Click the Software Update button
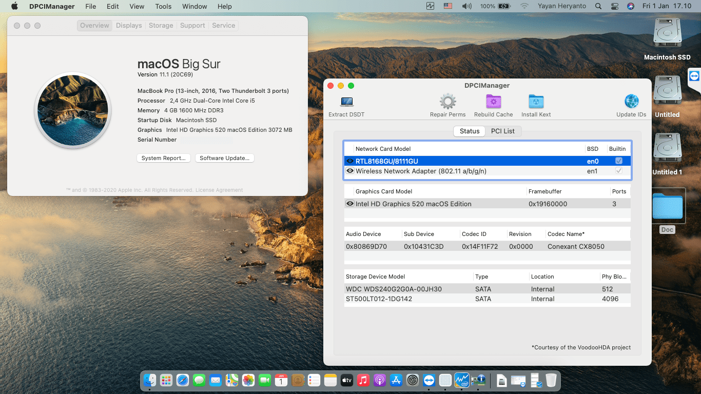This screenshot has height=394, width=701. coord(224,158)
